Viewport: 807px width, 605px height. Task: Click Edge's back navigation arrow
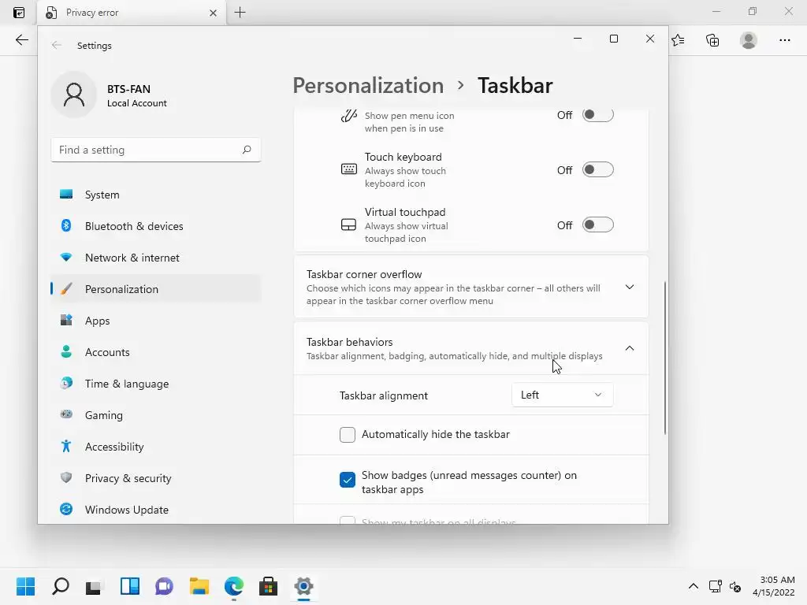(21, 40)
